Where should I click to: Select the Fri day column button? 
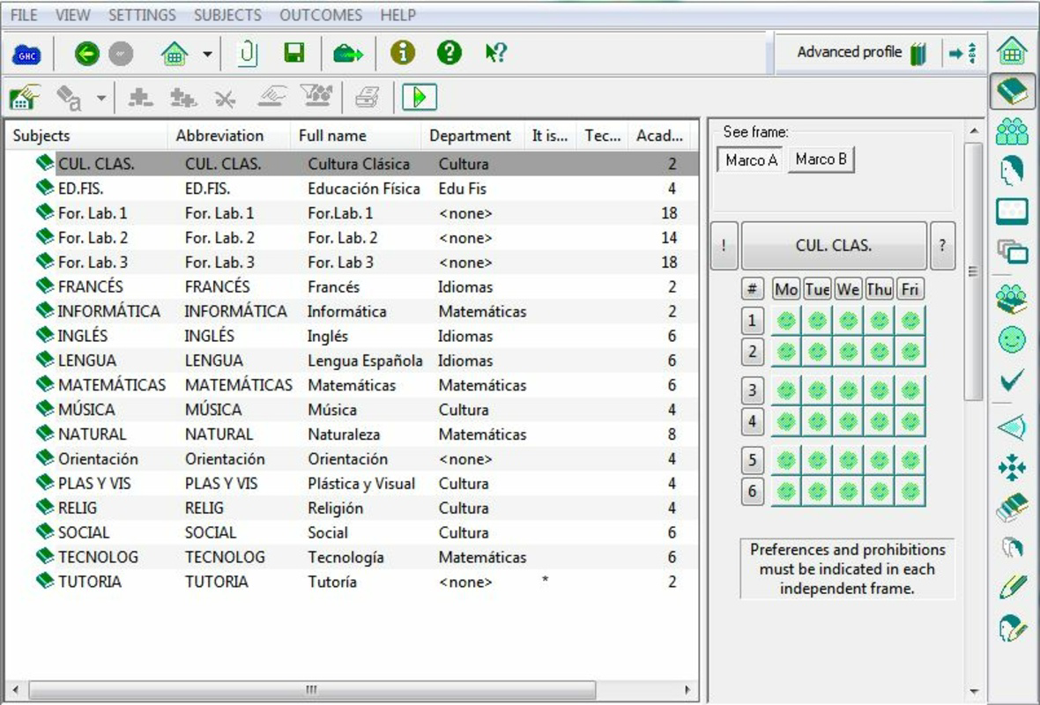pyautogui.click(x=910, y=289)
